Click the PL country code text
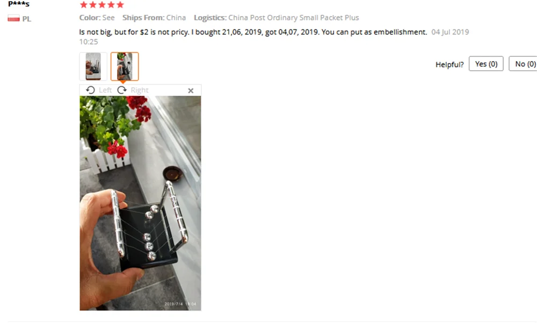 [x=27, y=19]
